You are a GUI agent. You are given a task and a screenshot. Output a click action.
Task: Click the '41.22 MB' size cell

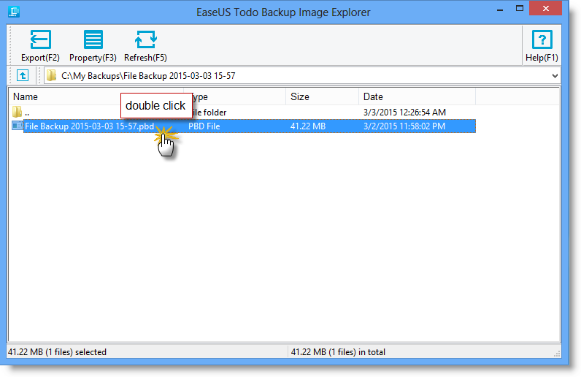coord(308,126)
